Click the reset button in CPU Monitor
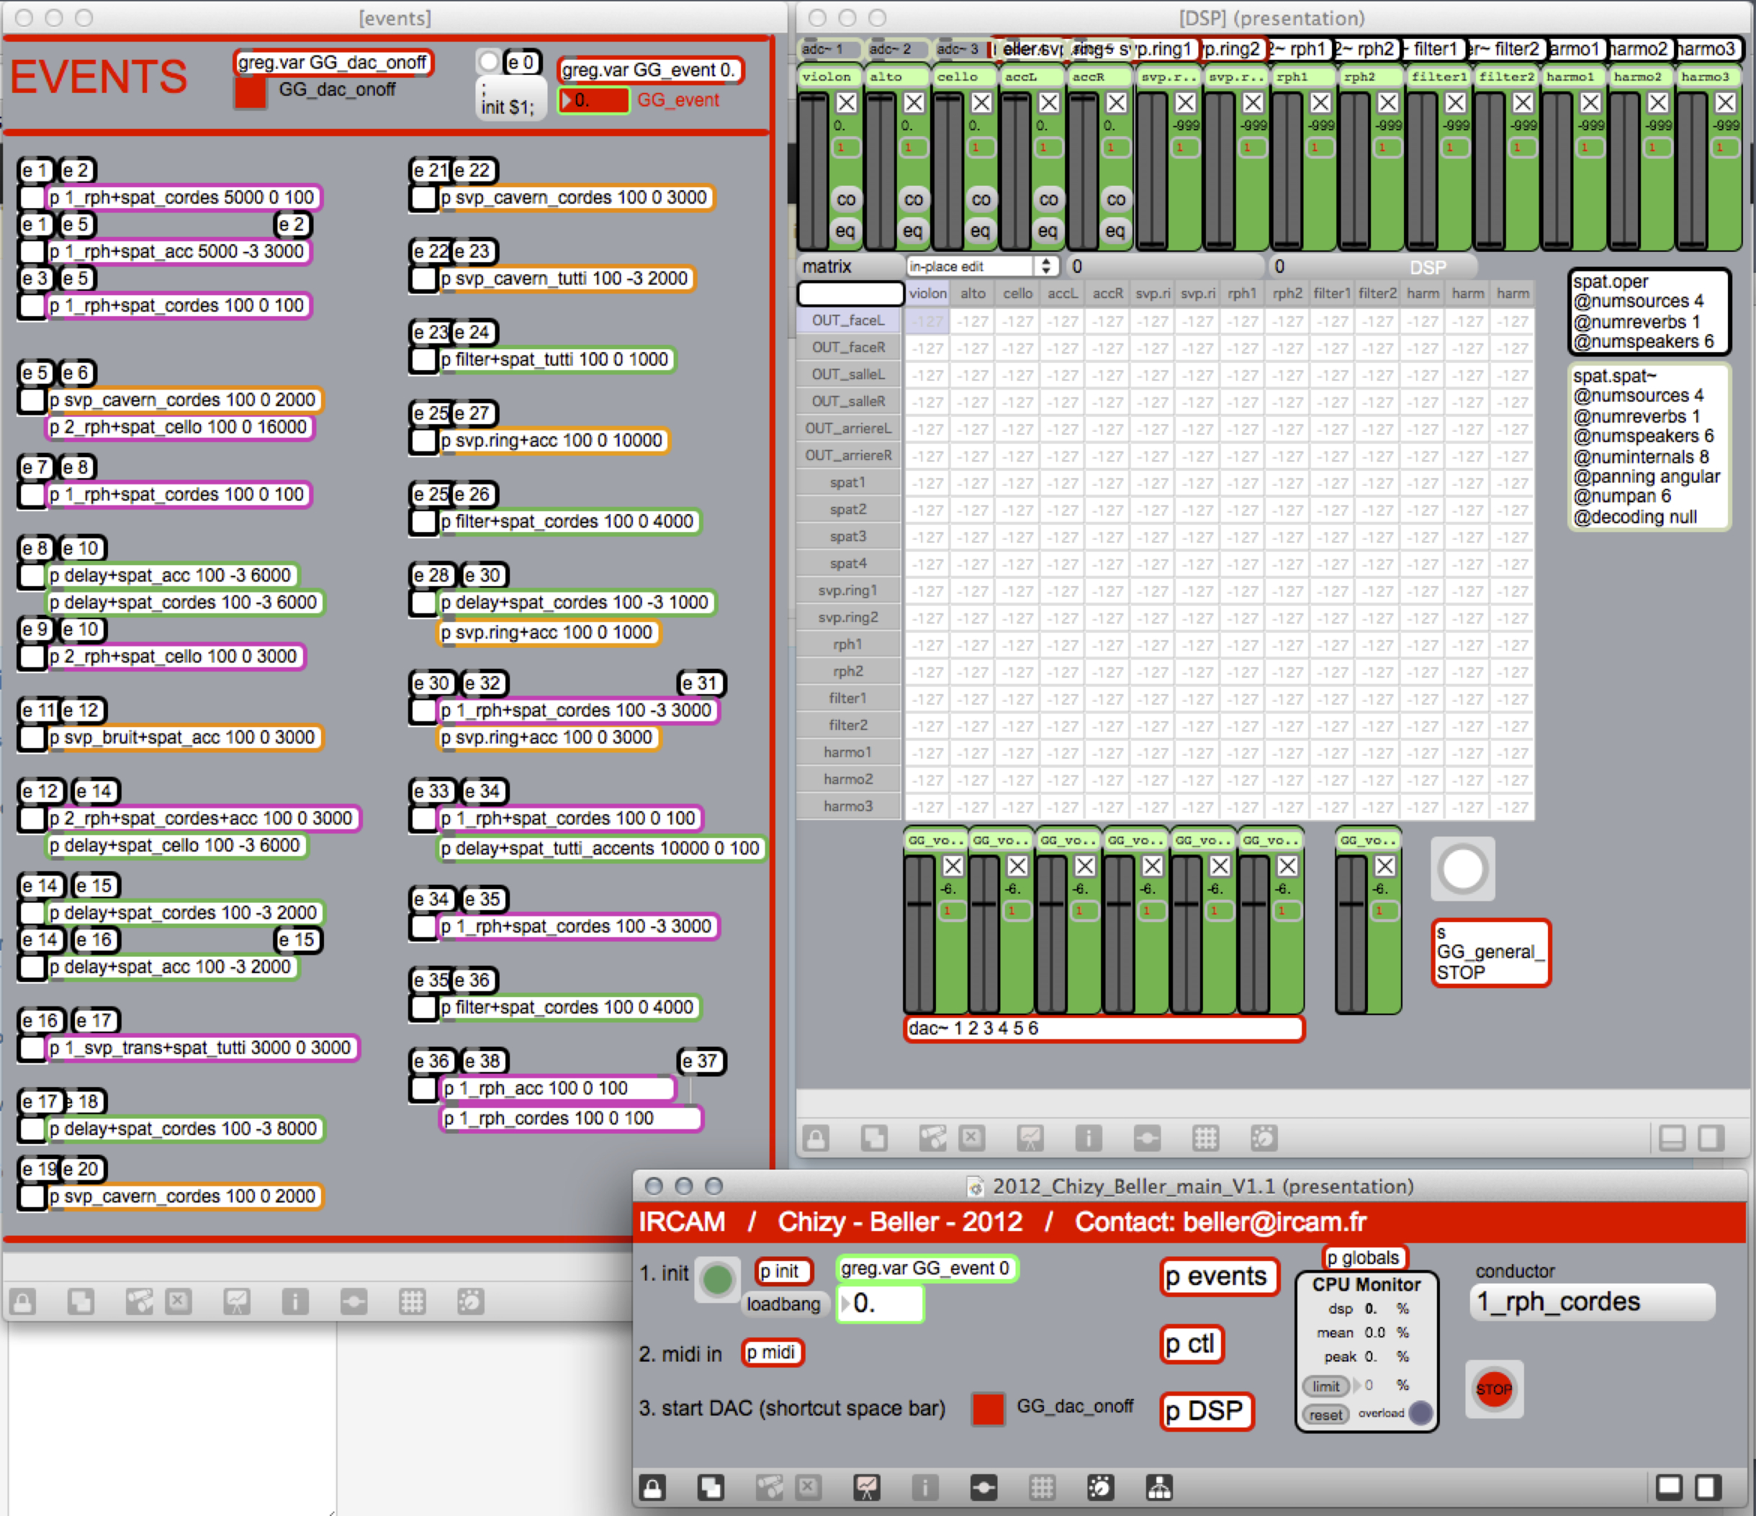 coord(1325,1415)
